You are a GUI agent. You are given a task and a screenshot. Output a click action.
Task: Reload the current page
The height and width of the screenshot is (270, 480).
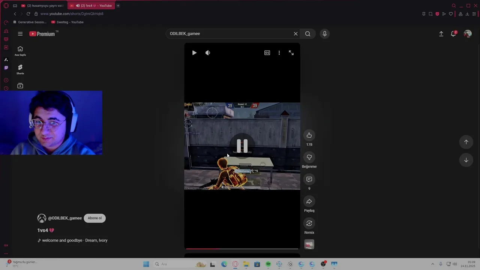pyautogui.click(x=28, y=14)
